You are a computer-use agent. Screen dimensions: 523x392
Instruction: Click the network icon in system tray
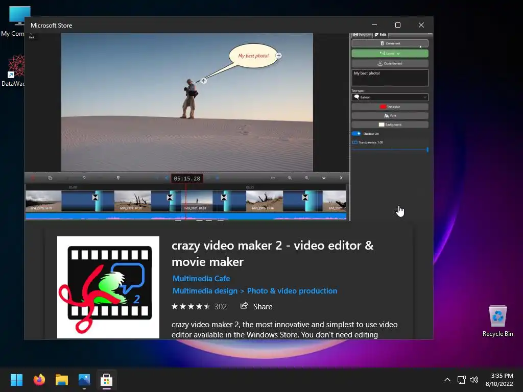(461, 380)
